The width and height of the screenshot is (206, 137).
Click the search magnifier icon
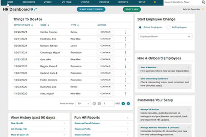point(203,2)
